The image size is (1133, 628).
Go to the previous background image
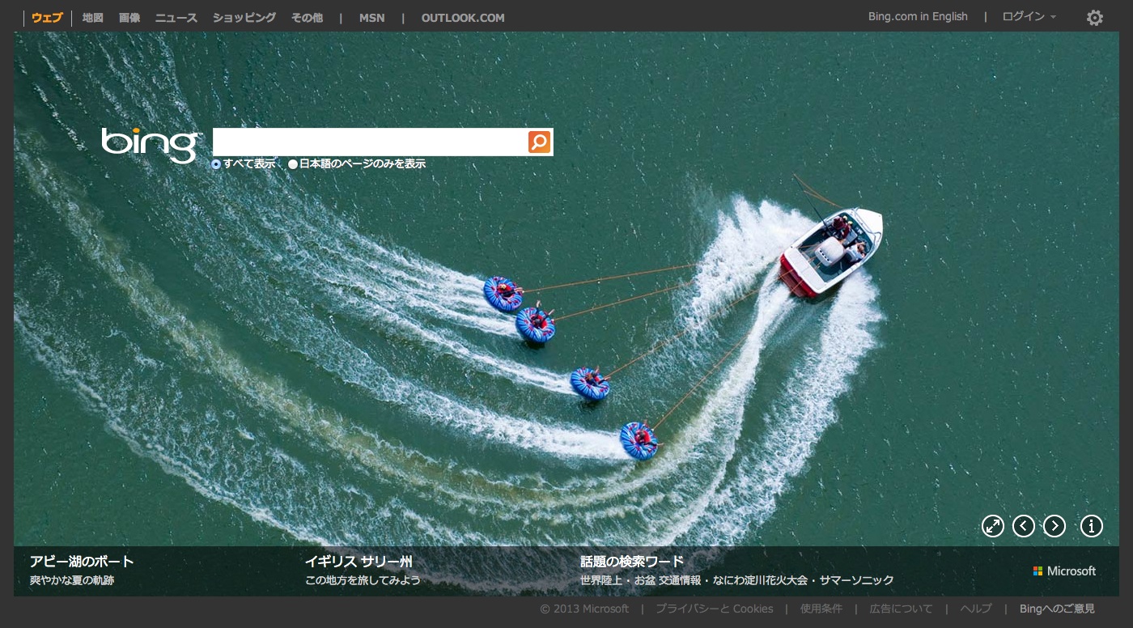pos(1023,526)
